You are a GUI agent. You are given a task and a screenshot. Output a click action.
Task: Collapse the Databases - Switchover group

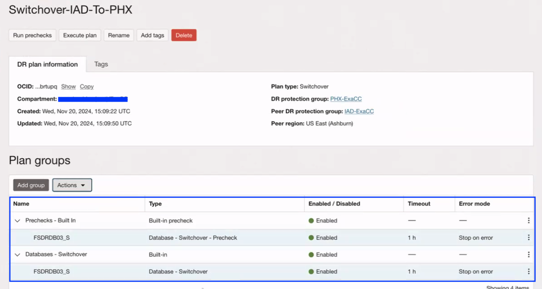[x=17, y=255]
